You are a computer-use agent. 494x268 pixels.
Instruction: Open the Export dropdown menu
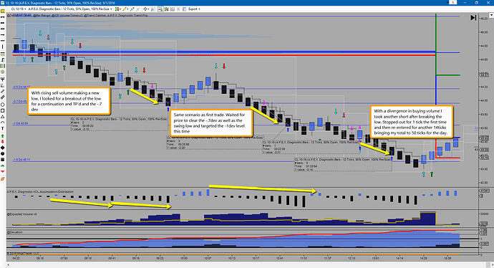point(193,9)
